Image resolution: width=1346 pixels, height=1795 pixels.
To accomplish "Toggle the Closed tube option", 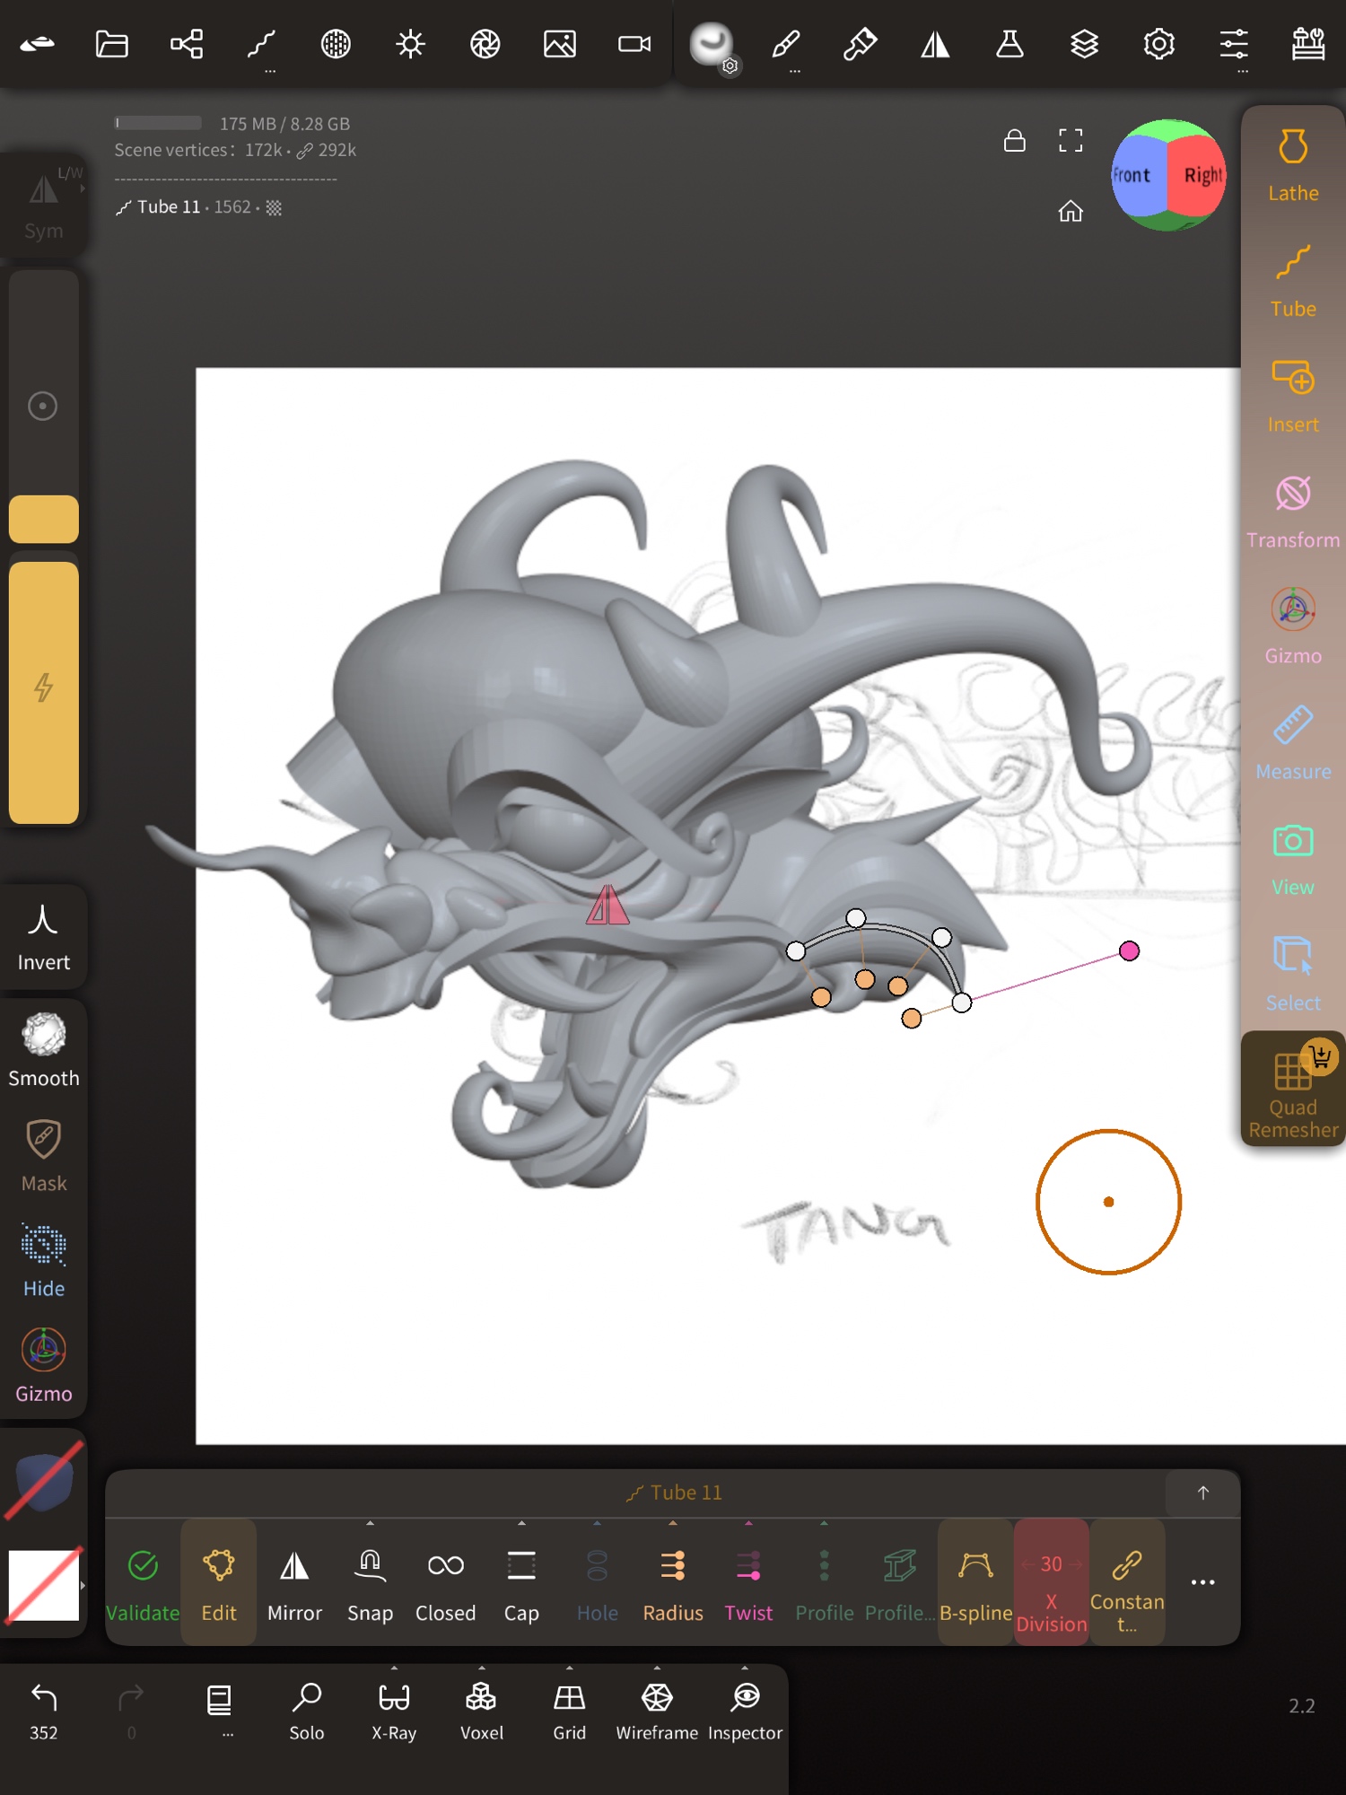I will (x=445, y=1583).
